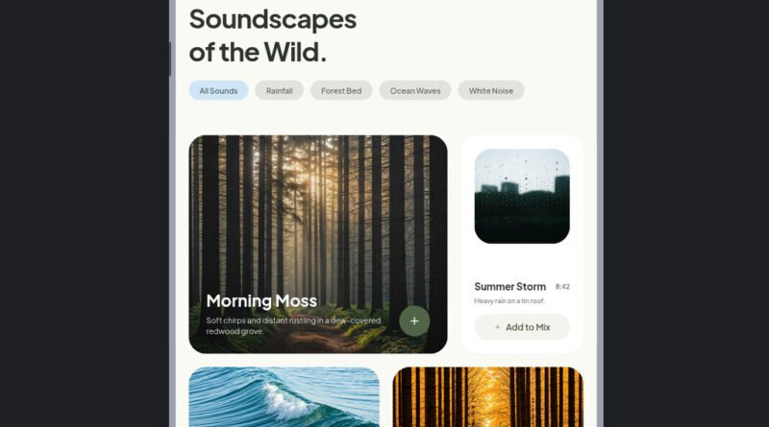Click the Morning Moss redwood grove description
769x427 pixels.
point(293,325)
